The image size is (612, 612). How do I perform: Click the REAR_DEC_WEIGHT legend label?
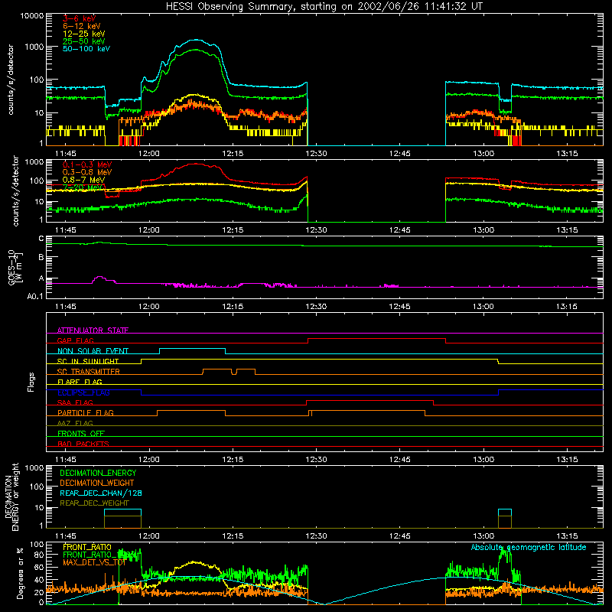(94, 503)
